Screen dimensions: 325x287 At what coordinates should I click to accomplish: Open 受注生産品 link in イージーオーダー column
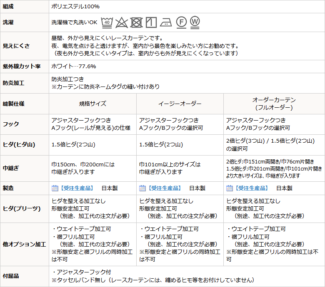point(164,188)
